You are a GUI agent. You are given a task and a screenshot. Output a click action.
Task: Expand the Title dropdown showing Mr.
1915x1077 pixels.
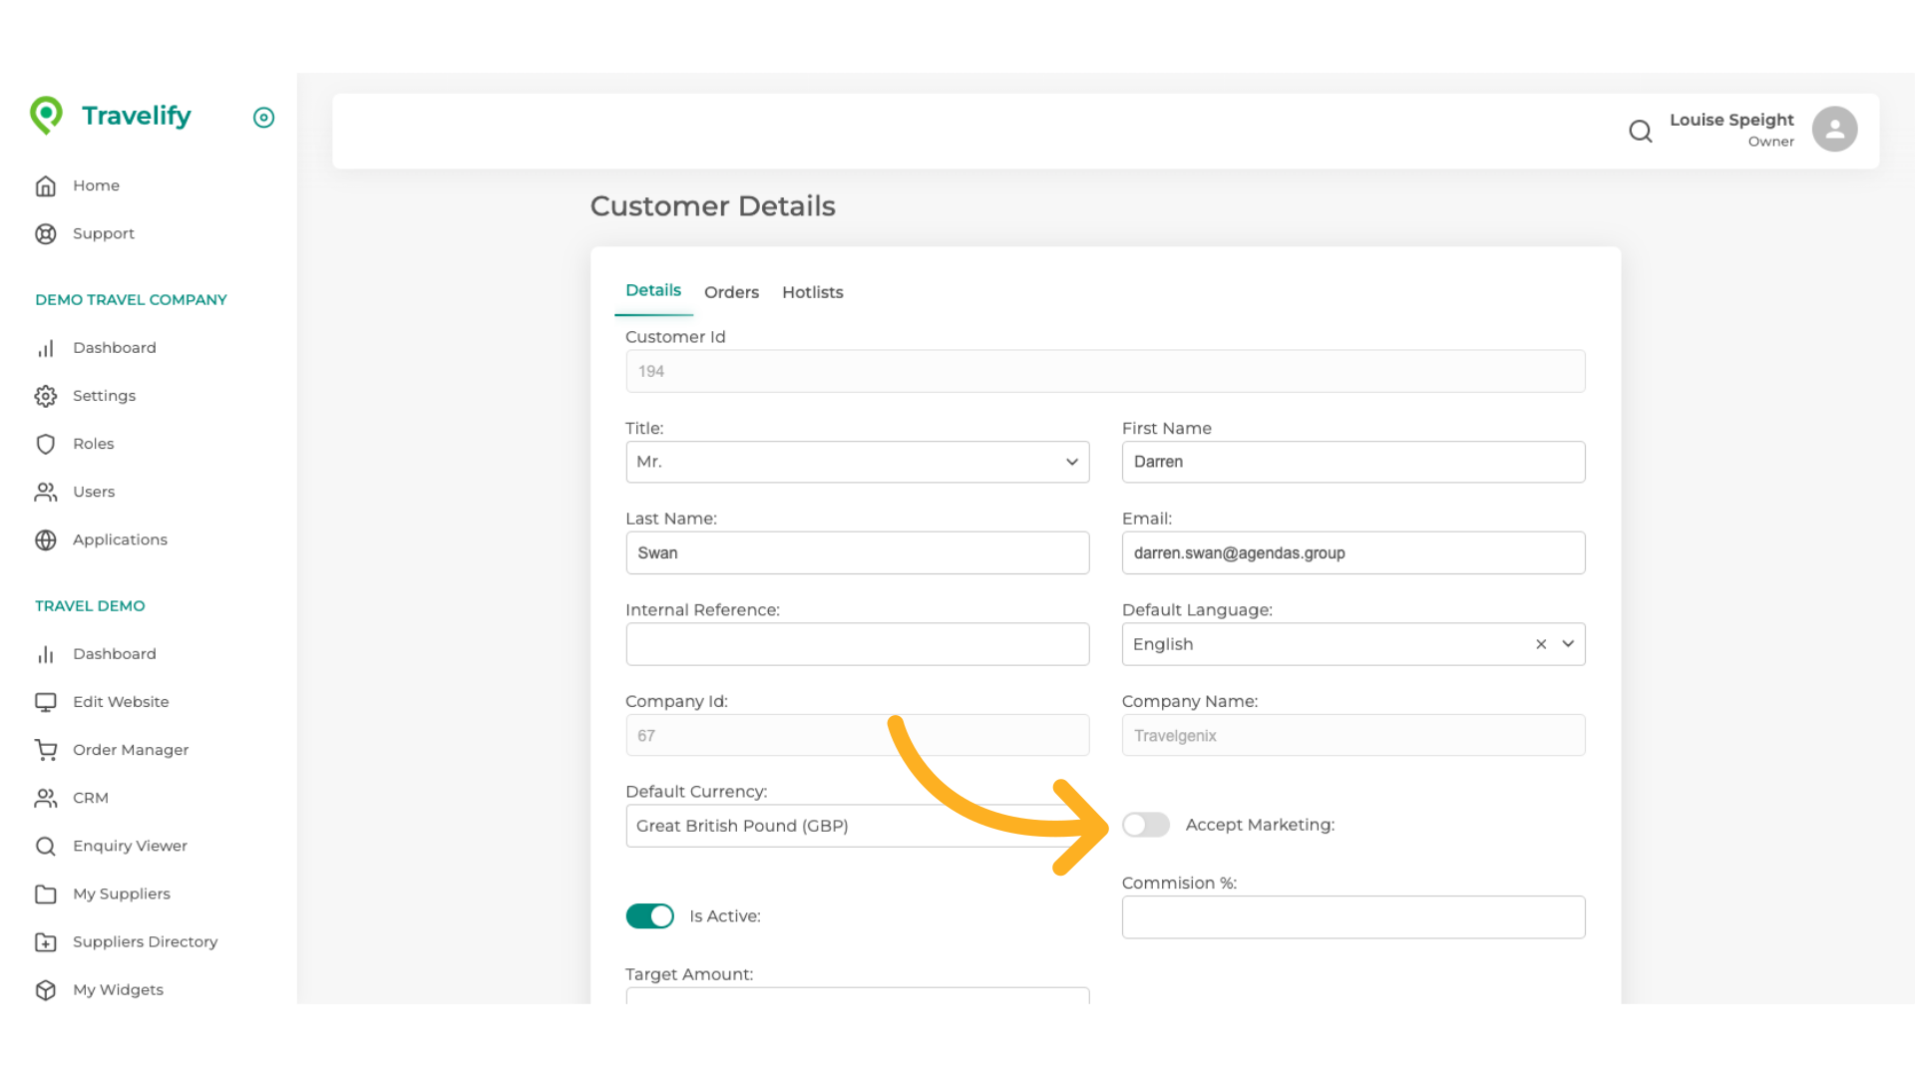coord(857,462)
